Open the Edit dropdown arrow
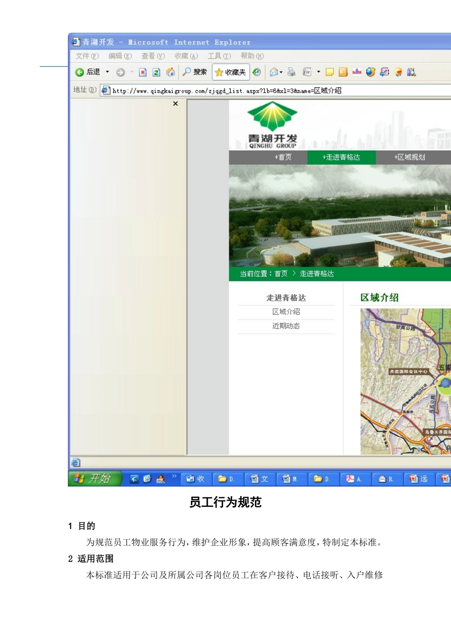The width and height of the screenshot is (451, 638). tap(319, 72)
